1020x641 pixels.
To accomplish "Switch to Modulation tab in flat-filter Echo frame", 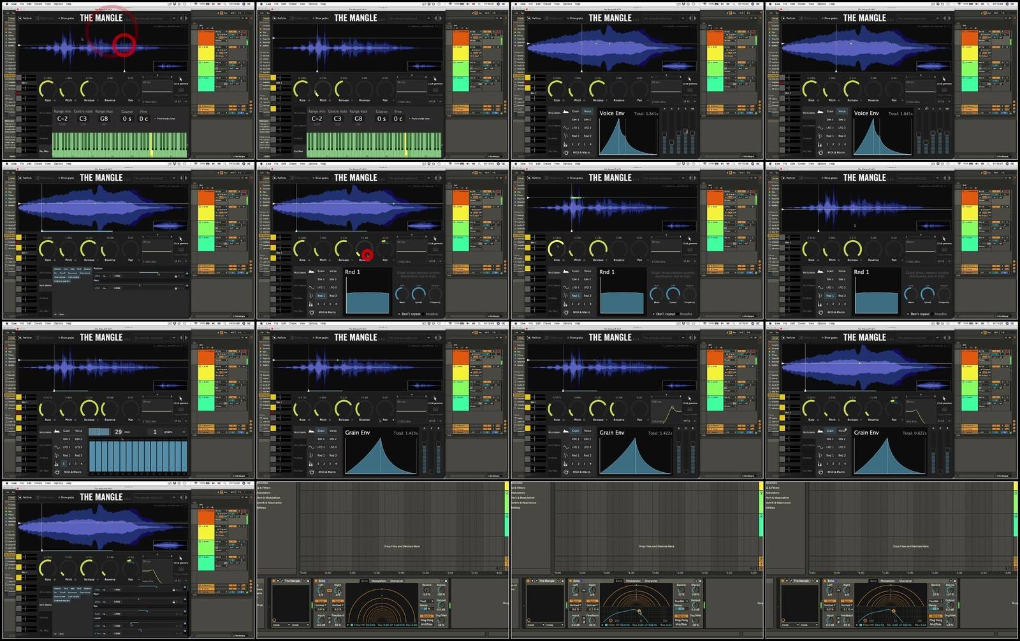I will click(379, 581).
